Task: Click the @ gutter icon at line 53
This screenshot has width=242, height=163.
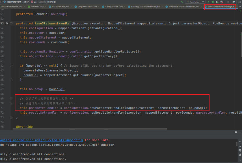Action: 7,23
